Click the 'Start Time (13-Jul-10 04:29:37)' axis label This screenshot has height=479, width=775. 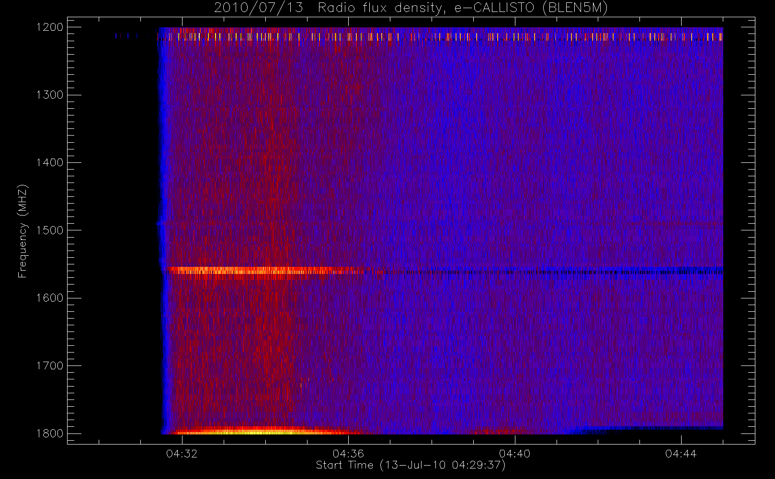click(x=411, y=465)
